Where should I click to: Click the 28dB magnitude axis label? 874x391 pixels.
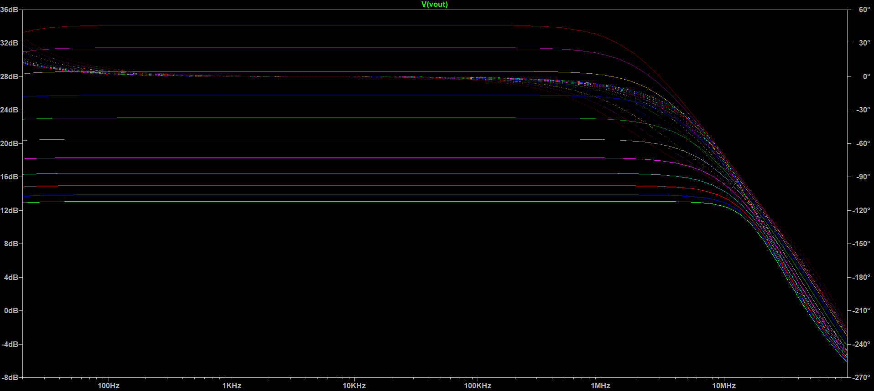click(9, 76)
